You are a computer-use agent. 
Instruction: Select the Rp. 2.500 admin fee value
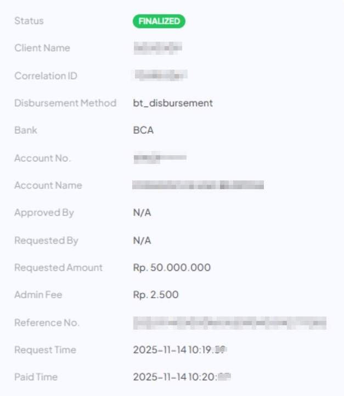click(156, 295)
